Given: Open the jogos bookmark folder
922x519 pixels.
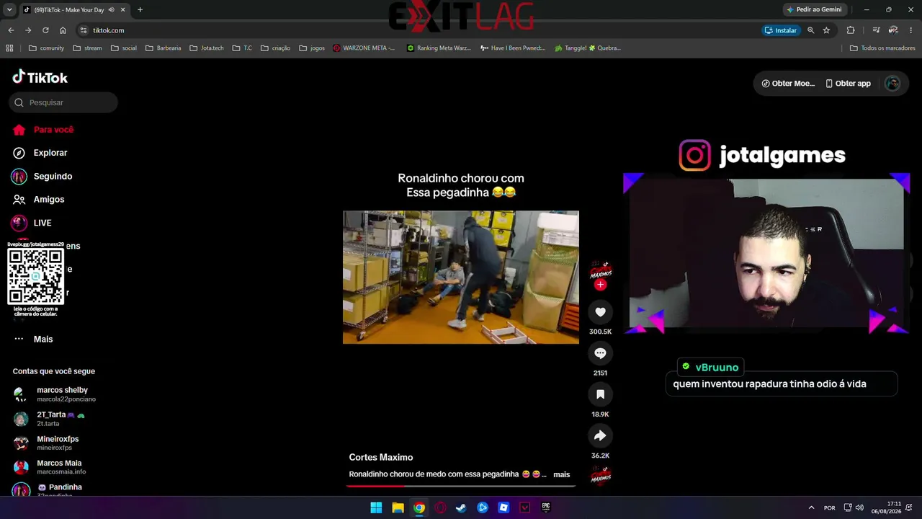Looking at the screenshot, I should point(311,48).
